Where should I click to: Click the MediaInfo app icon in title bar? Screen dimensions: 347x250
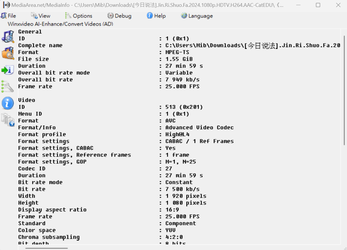6,5
